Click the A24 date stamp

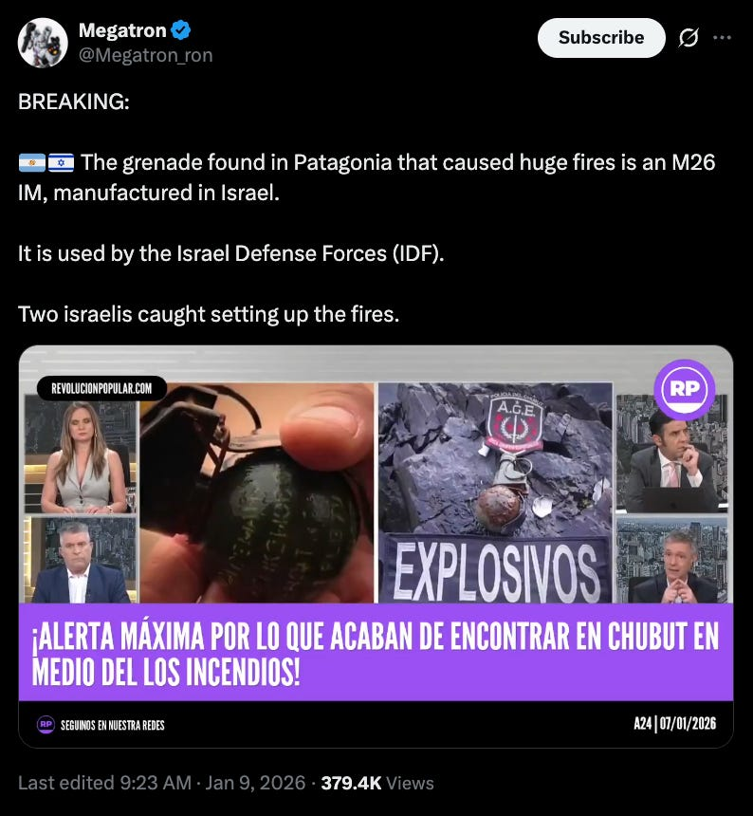click(x=674, y=723)
